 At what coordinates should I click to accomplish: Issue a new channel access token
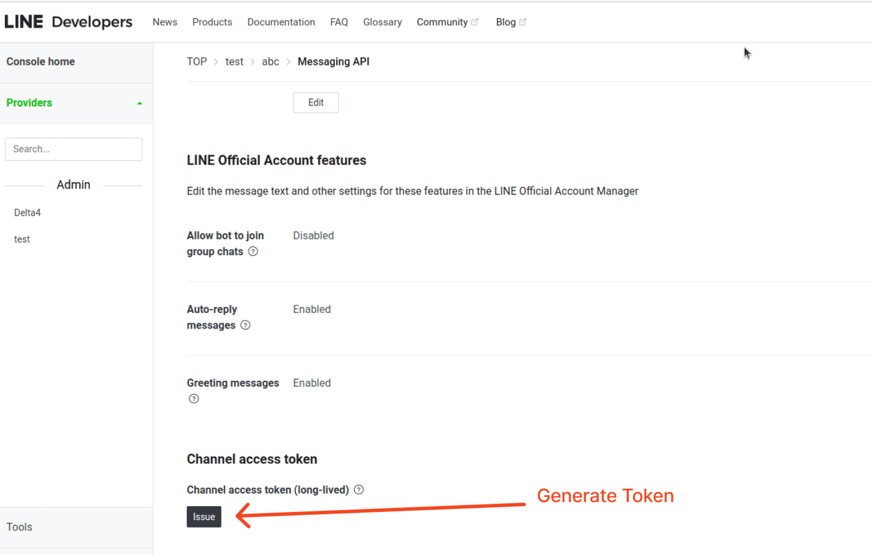pyautogui.click(x=204, y=516)
